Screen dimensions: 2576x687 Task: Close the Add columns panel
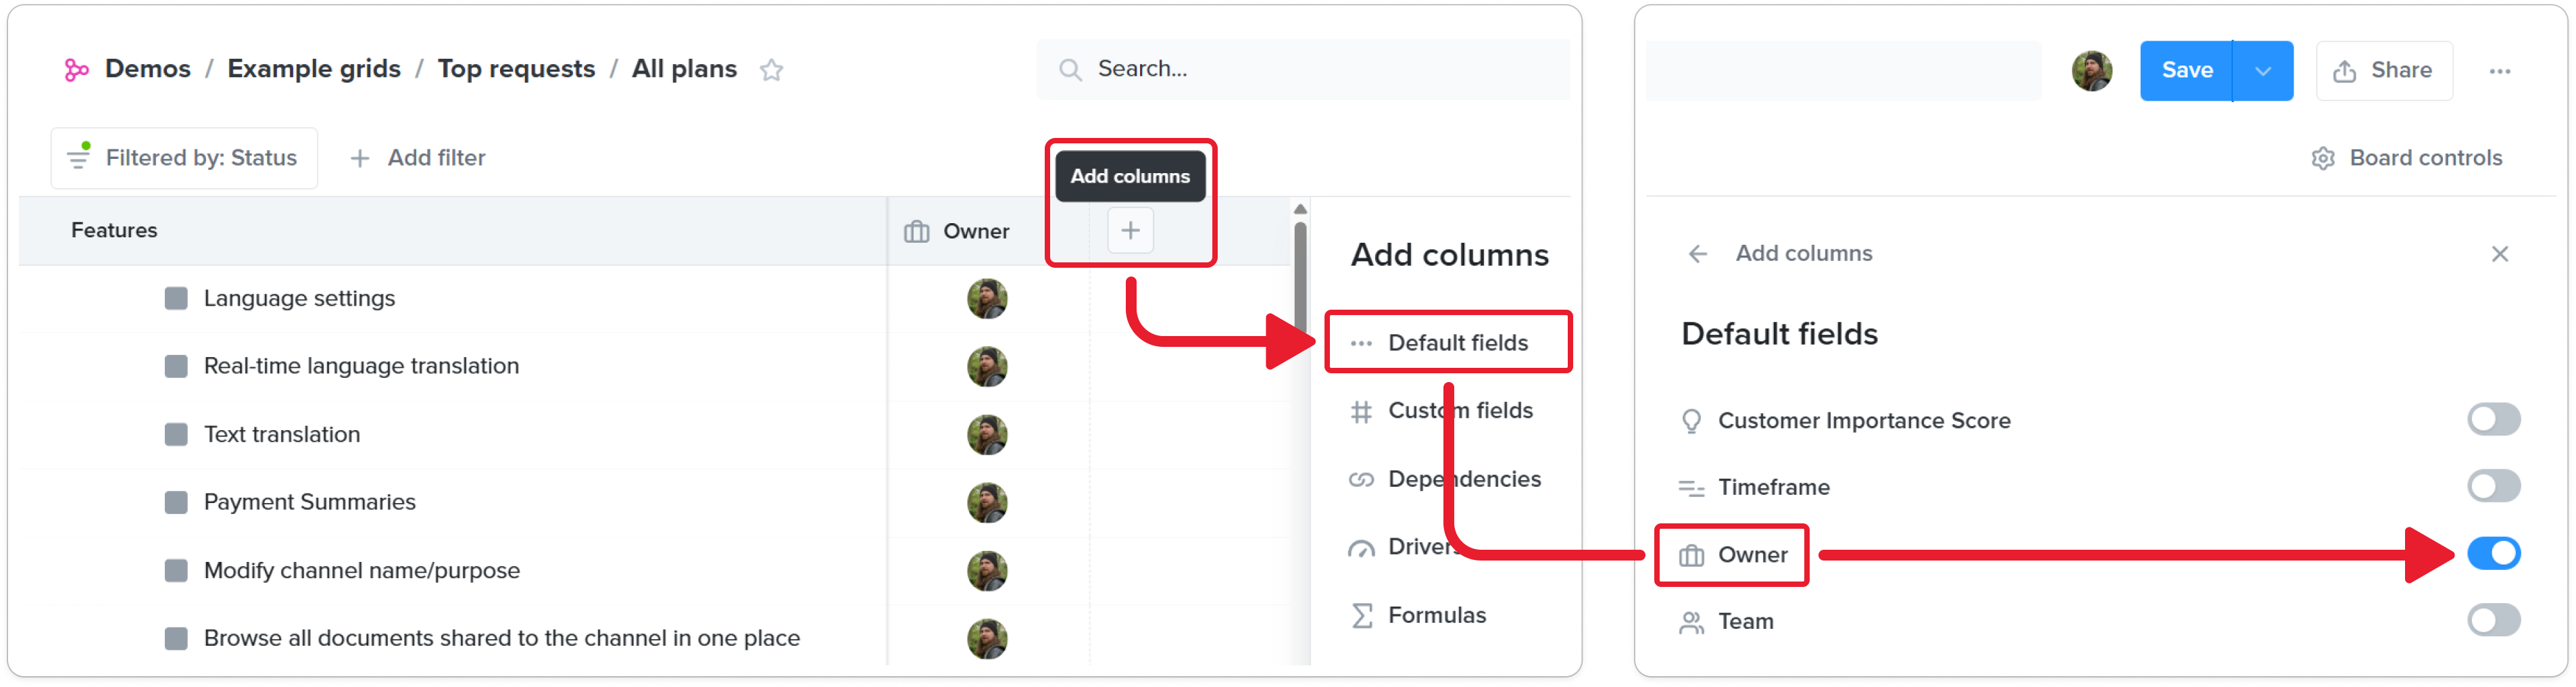tap(2499, 254)
